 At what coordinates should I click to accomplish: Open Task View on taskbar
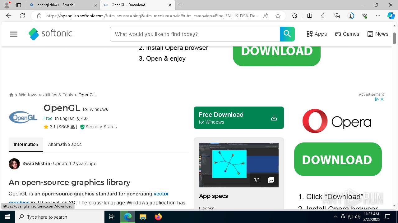pyautogui.click(x=112, y=217)
